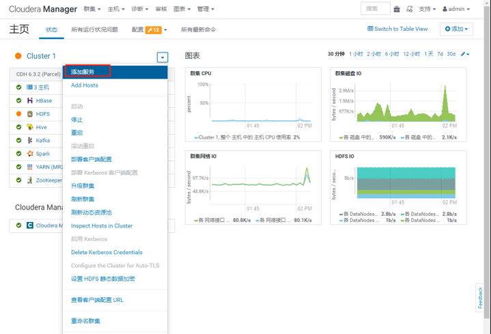Image resolution: width=491 pixels, height=334 pixels.
Task: Click the Cloudera Manager logo
Action: 43,9
